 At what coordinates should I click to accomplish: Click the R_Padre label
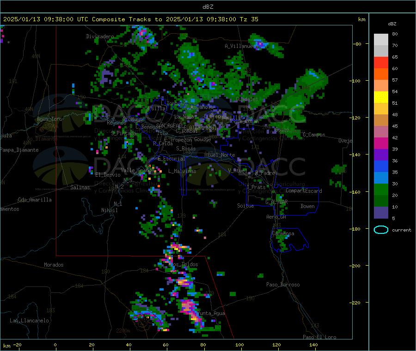265,173
